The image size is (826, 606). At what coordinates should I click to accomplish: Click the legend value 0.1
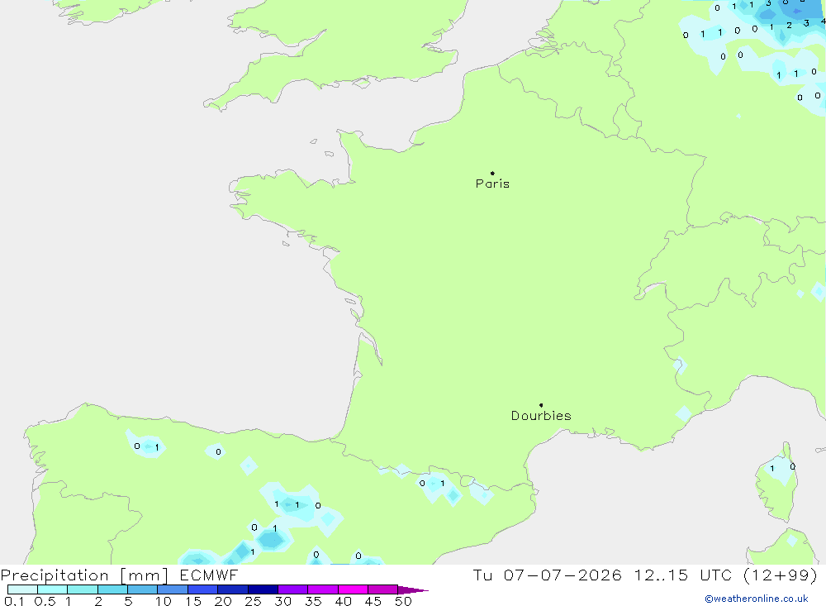click(x=14, y=601)
